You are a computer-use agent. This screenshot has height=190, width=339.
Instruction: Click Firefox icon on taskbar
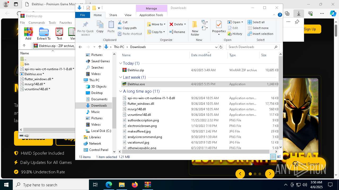(x=135, y=185)
